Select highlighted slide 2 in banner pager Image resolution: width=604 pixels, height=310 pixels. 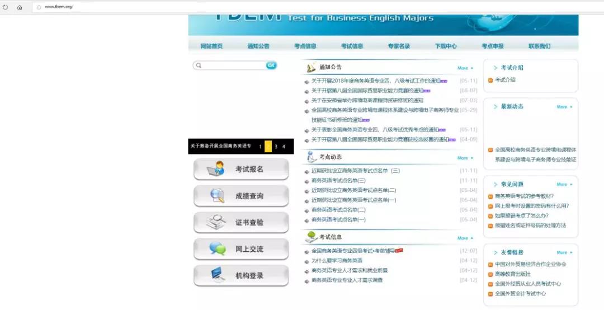[x=268, y=147]
